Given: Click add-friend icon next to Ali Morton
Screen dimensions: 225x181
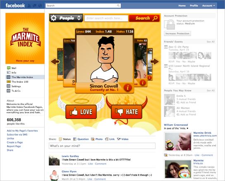Looking at the screenshot, I should click(x=178, y=114).
